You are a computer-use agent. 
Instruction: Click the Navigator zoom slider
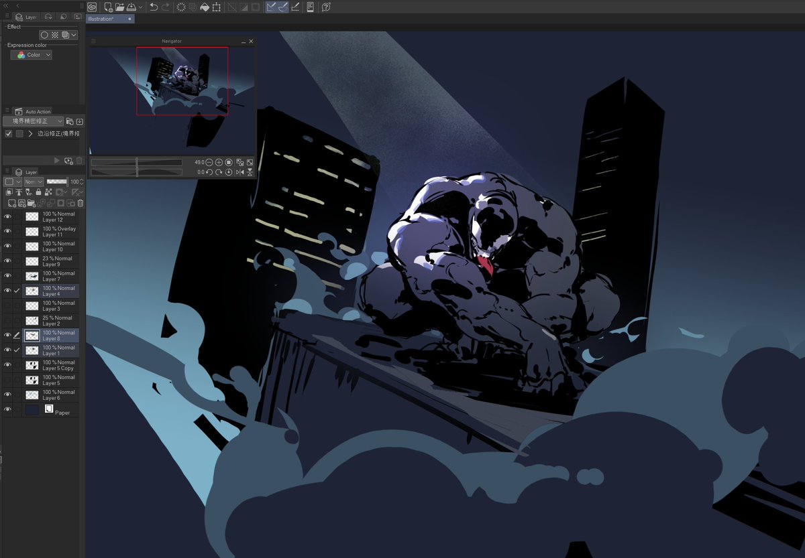coord(137,162)
